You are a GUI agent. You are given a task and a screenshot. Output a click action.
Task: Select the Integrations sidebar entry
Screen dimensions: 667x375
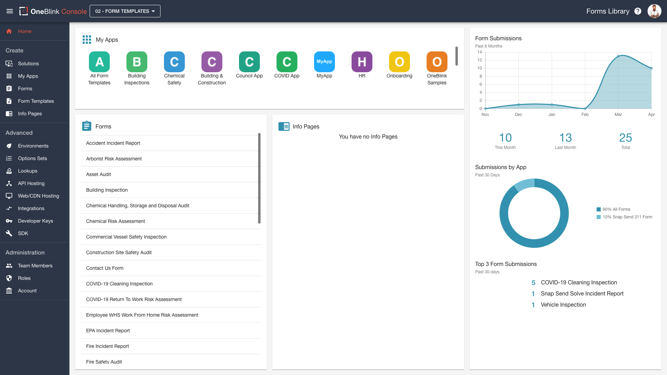pos(31,208)
